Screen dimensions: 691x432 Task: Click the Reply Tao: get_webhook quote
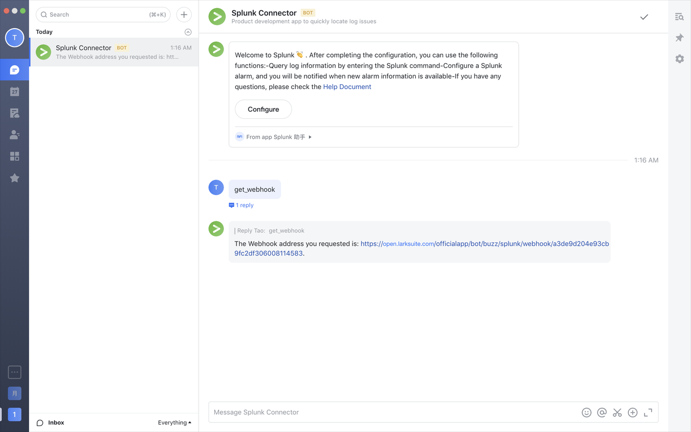click(269, 231)
